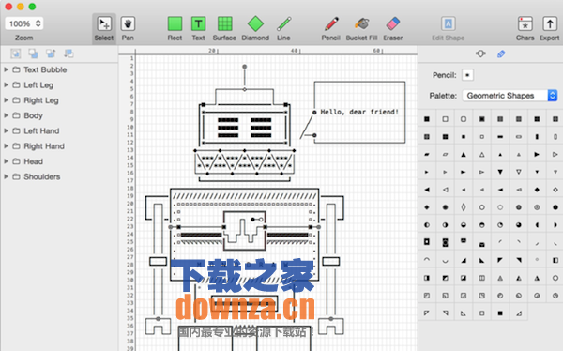
Task: Pick the large black up-pointing triangle glyph
Action: pos(464,155)
